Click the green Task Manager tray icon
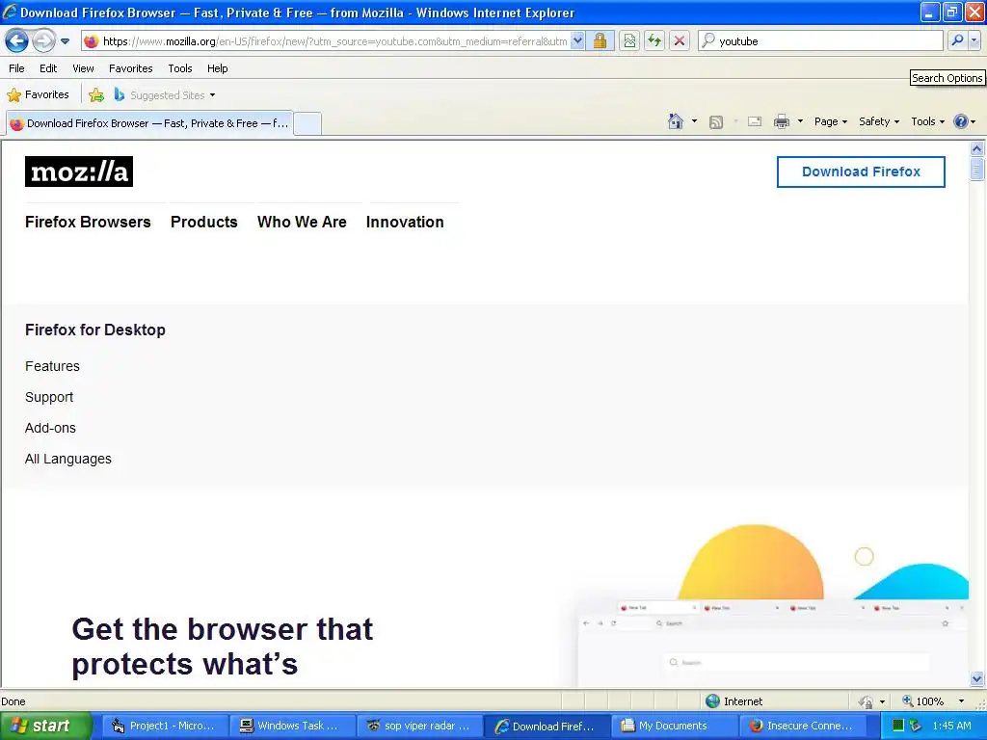The height and width of the screenshot is (740, 987). tap(898, 726)
